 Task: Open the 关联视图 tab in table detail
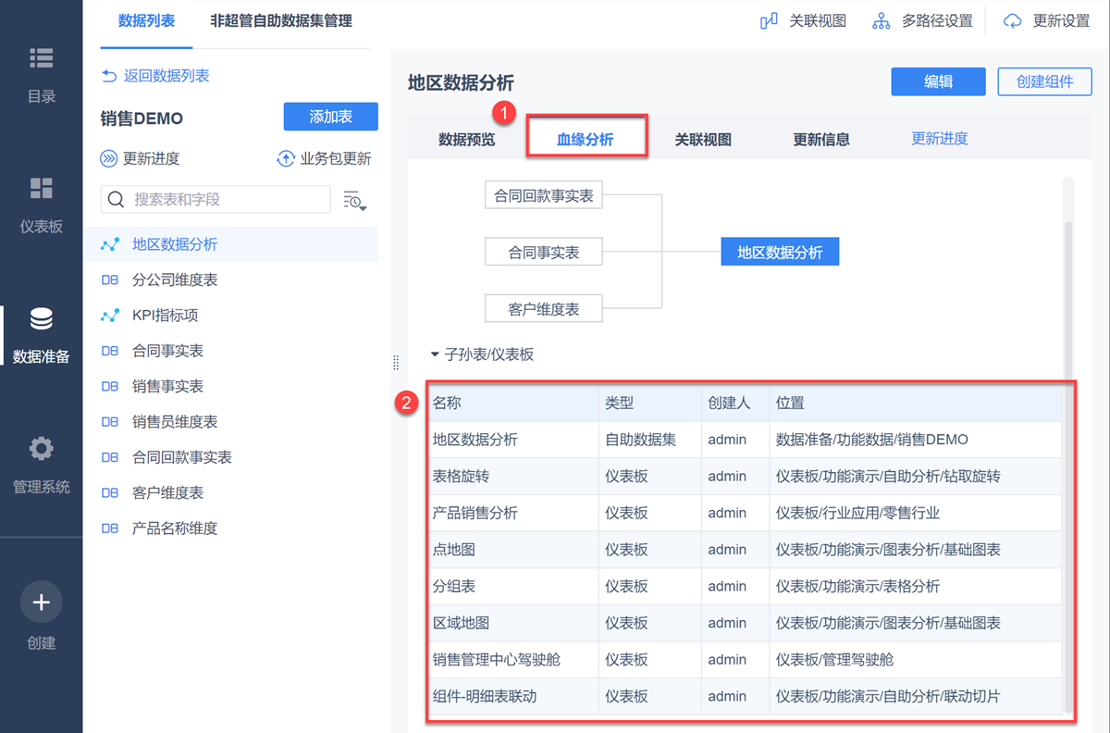(x=703, y=140)
